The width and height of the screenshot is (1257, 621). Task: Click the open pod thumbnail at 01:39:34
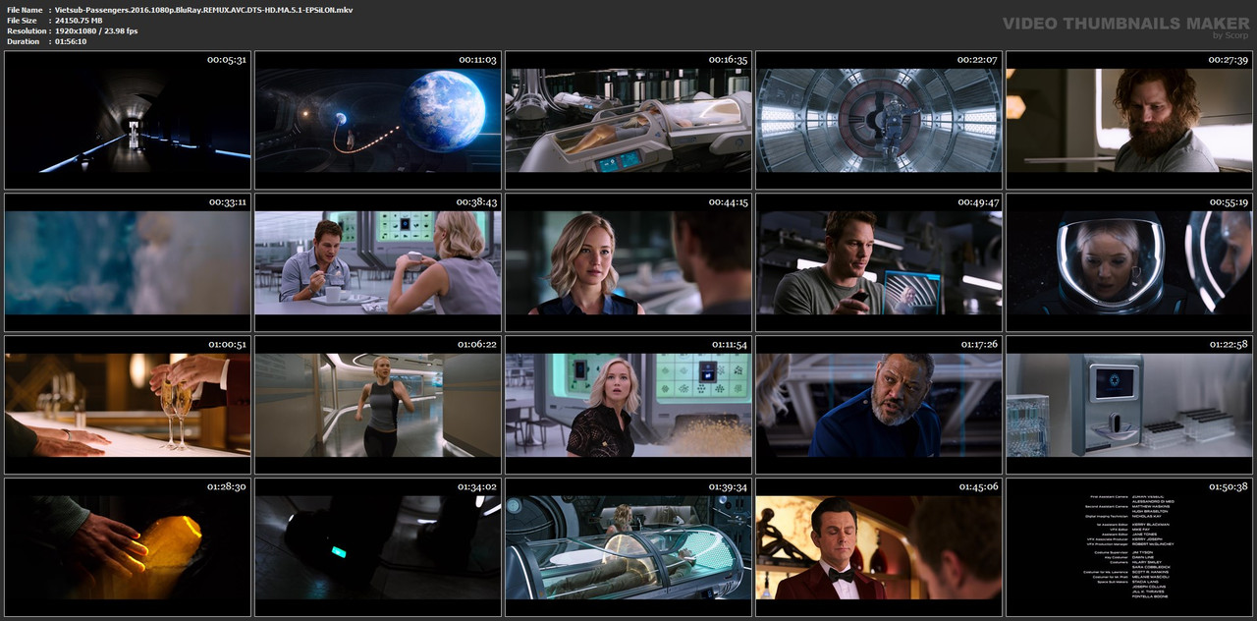[x=628, y=546]
